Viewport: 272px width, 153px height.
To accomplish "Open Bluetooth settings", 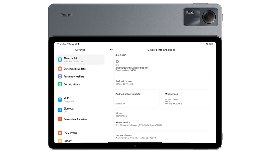I will 80,110.
